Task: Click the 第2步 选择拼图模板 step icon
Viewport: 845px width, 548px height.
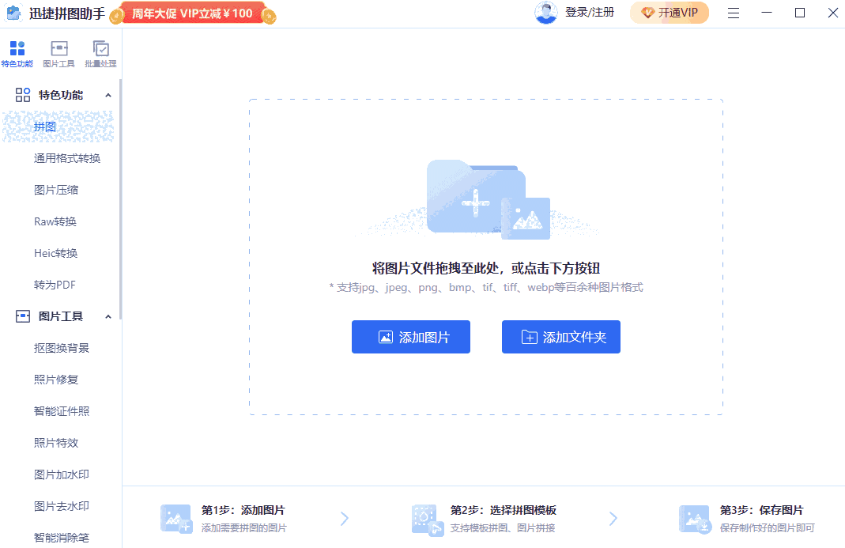Action: 427,518
